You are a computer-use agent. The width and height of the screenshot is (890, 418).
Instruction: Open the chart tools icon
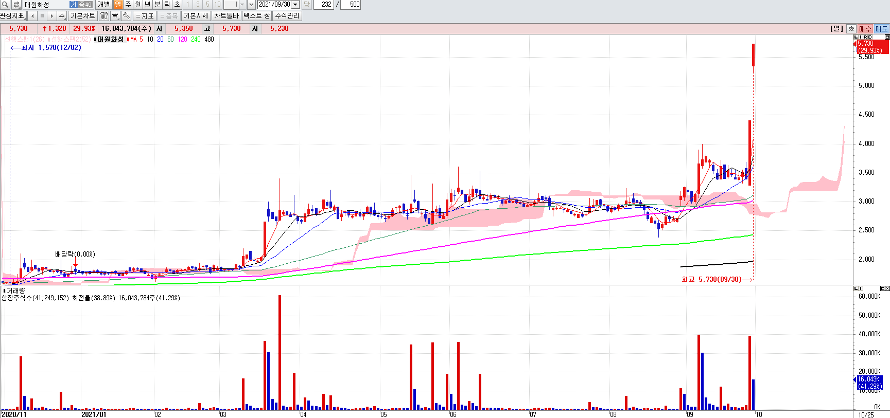(x=103, y=16)
